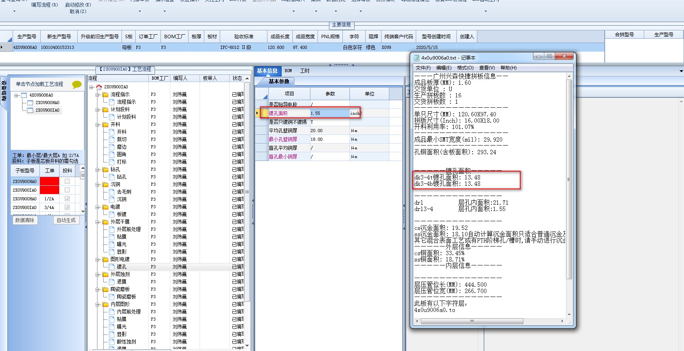The height and width of the screenshot is (351, 684).
Task: Click the 镀孔面积 parameter value 1.55
Action: pyautogui.click(x=329, y=113)
